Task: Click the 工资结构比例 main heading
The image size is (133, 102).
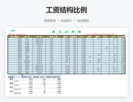Action: click(x=66, y=10)
